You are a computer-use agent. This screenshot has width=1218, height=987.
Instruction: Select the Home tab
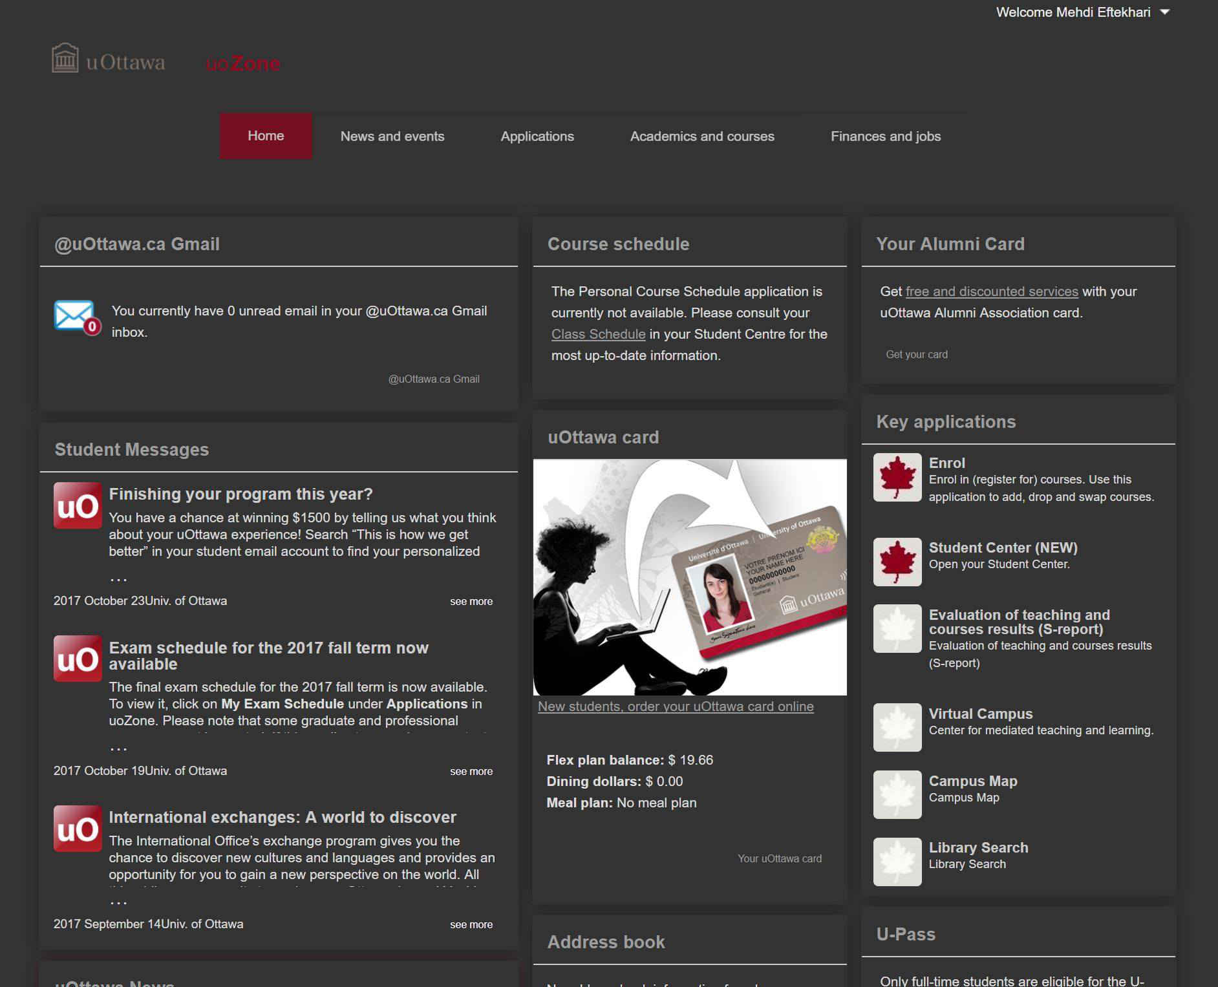point(266,136)
